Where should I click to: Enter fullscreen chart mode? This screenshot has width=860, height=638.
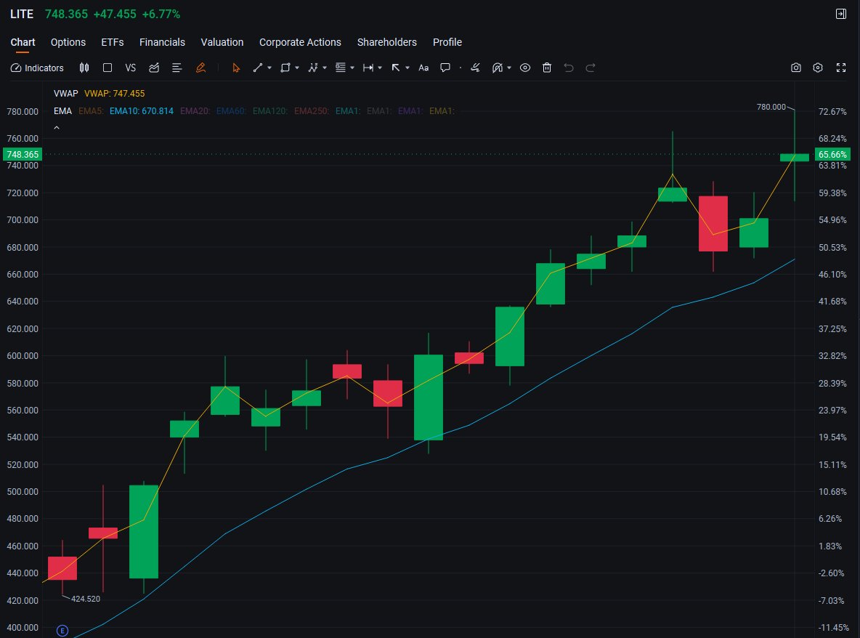841,68
